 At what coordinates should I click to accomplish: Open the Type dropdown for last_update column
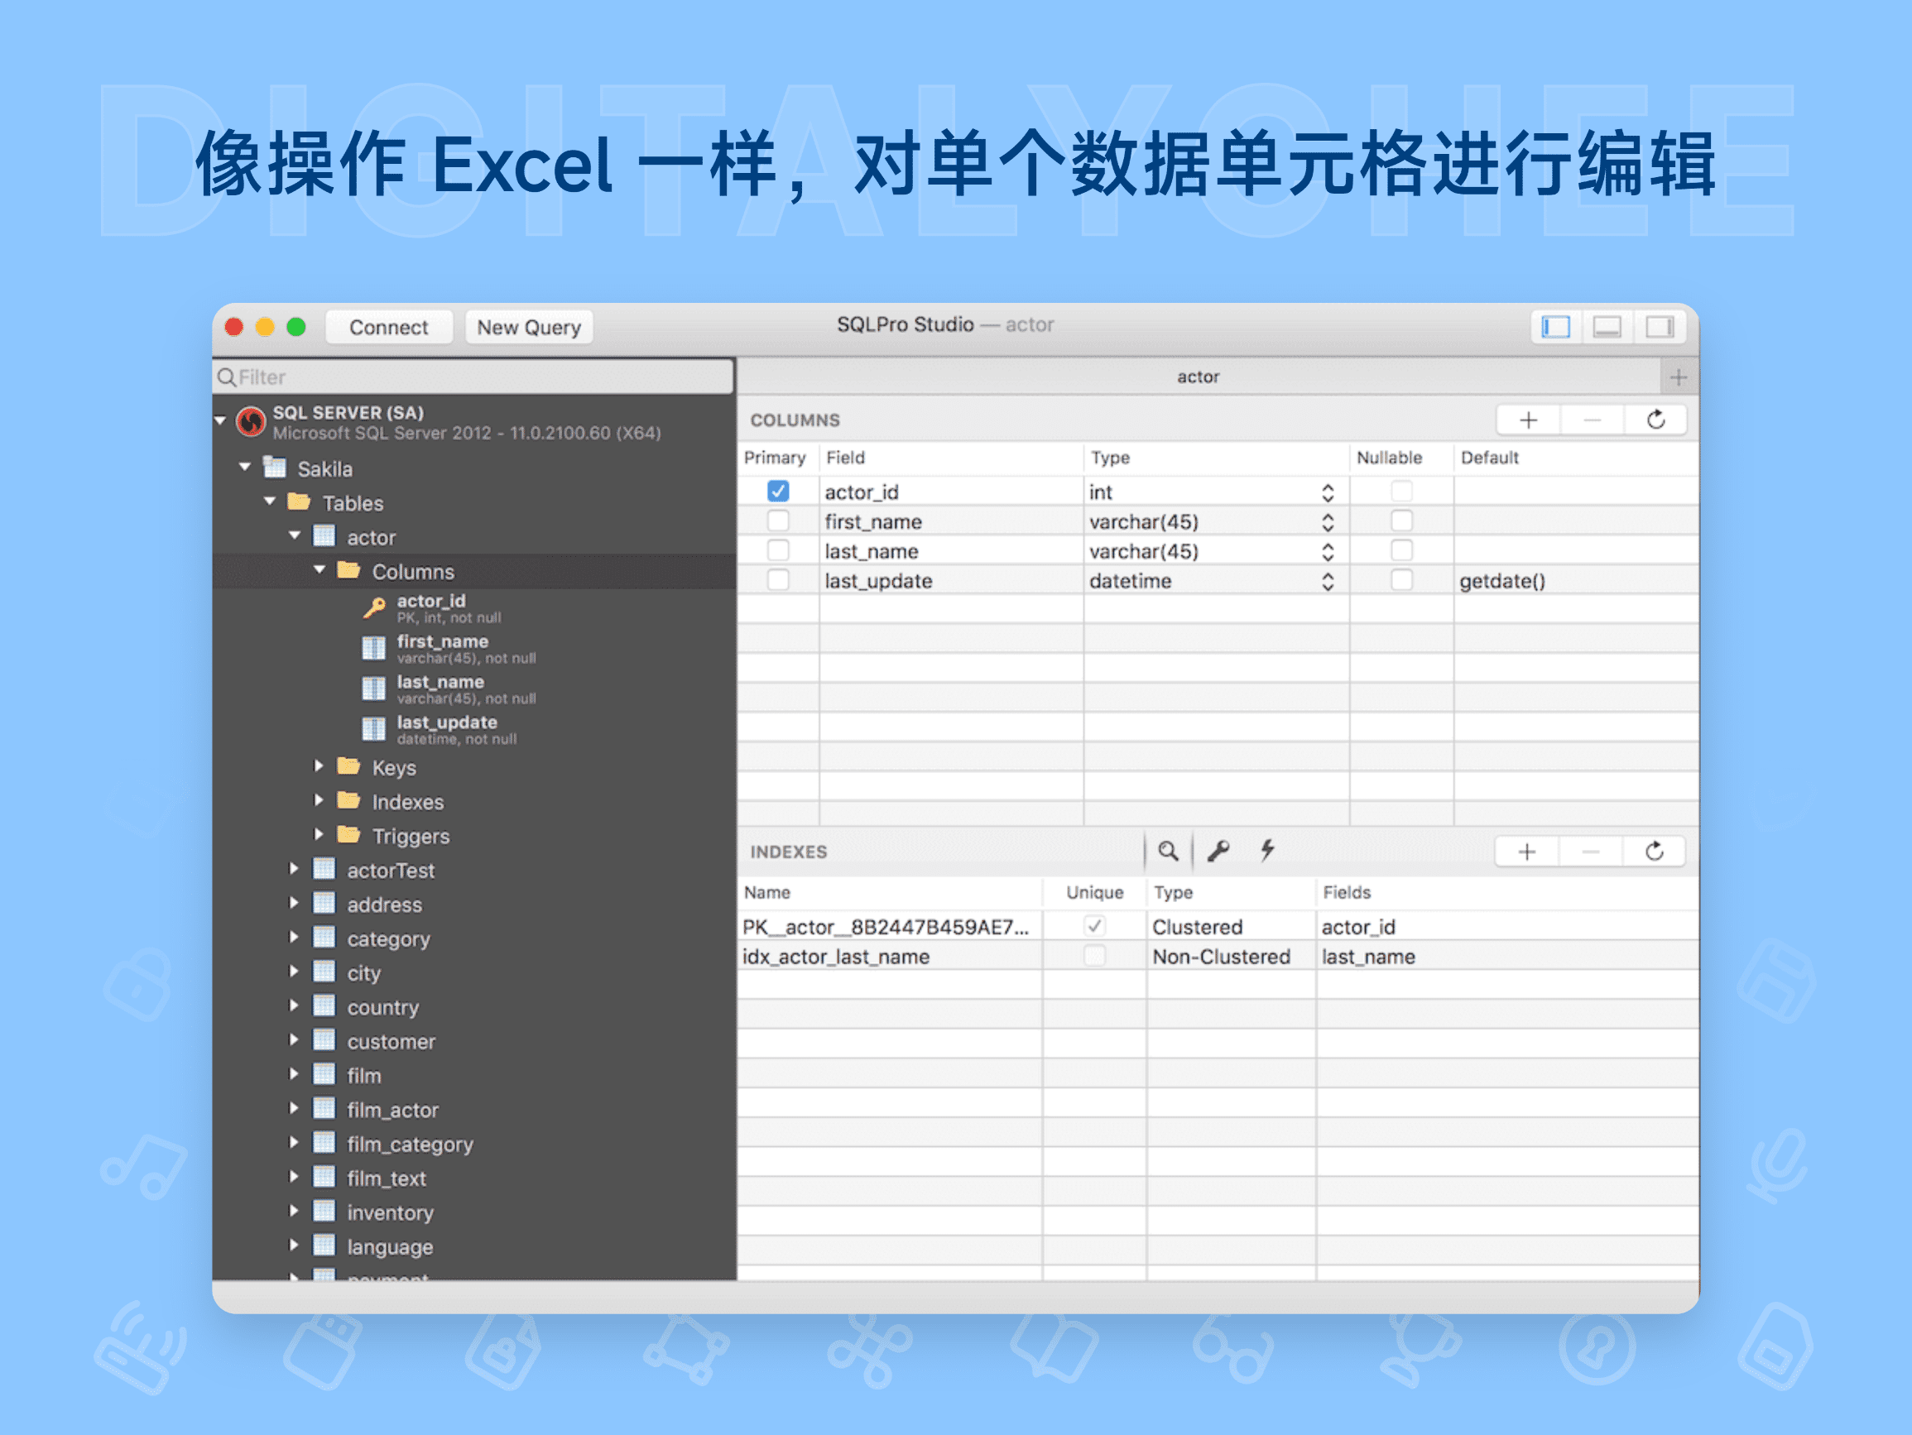coord(1327,580)
